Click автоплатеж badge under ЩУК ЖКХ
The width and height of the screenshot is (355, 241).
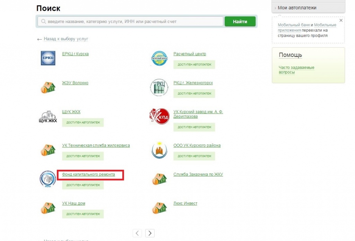point(83,123)
